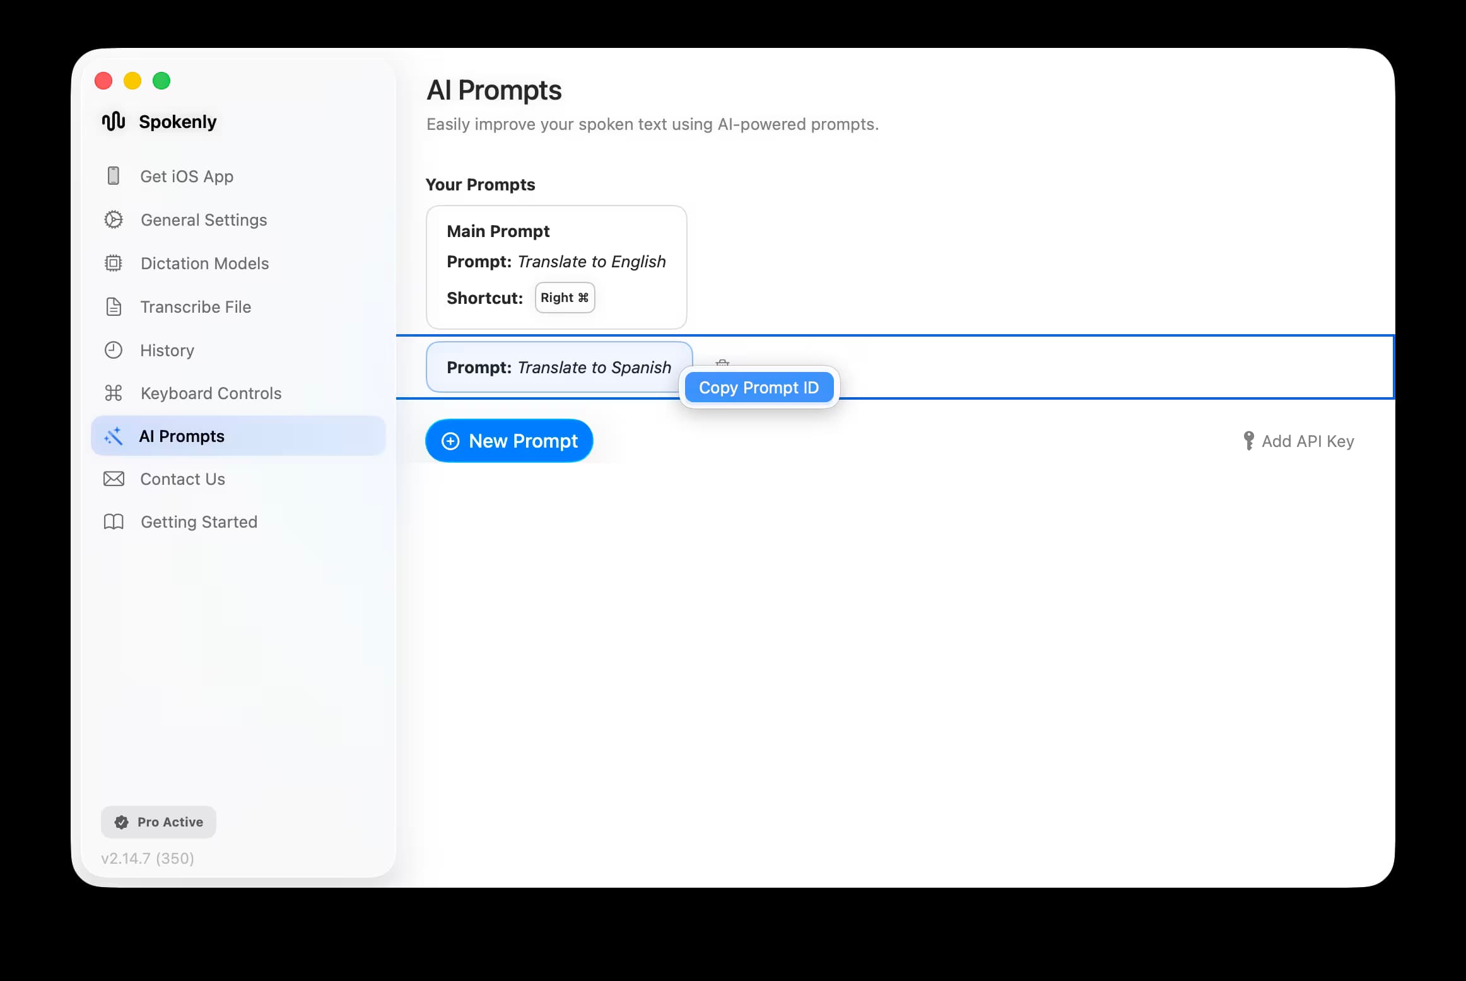Screen dimensions: 1466x981
Task: Click the plus icon on New Prompt
Action: 450,441
